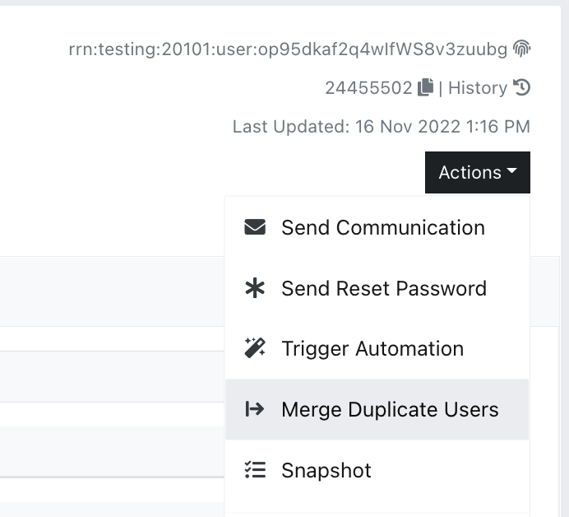Open the History link
Image resolution: width=569 pixels, height=517 pixels.
point(478,88)
